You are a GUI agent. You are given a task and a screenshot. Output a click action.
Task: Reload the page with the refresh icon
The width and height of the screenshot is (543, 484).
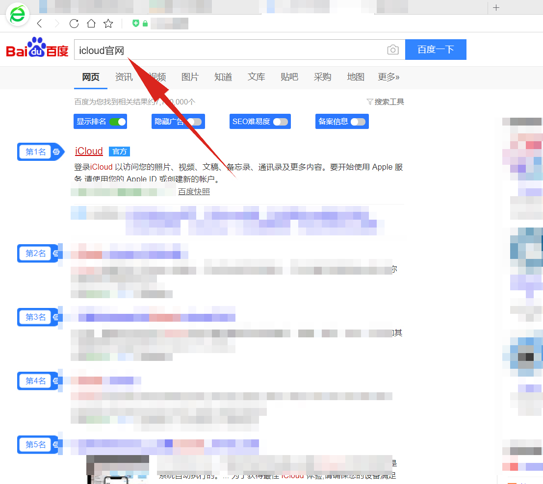[x=74, y=24]
